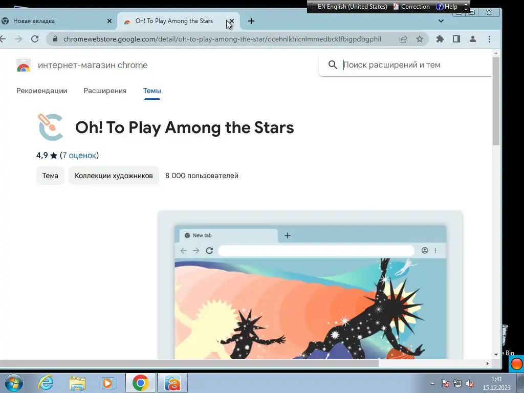This screenshot has height=393, width=524.
Task: Open the network tray icon
Action: 457,383
